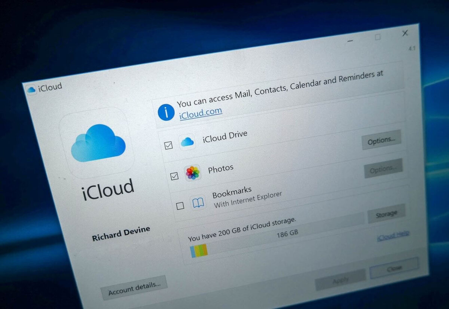
Task: Minimize the iCloud window
Action: click(350, 41)
